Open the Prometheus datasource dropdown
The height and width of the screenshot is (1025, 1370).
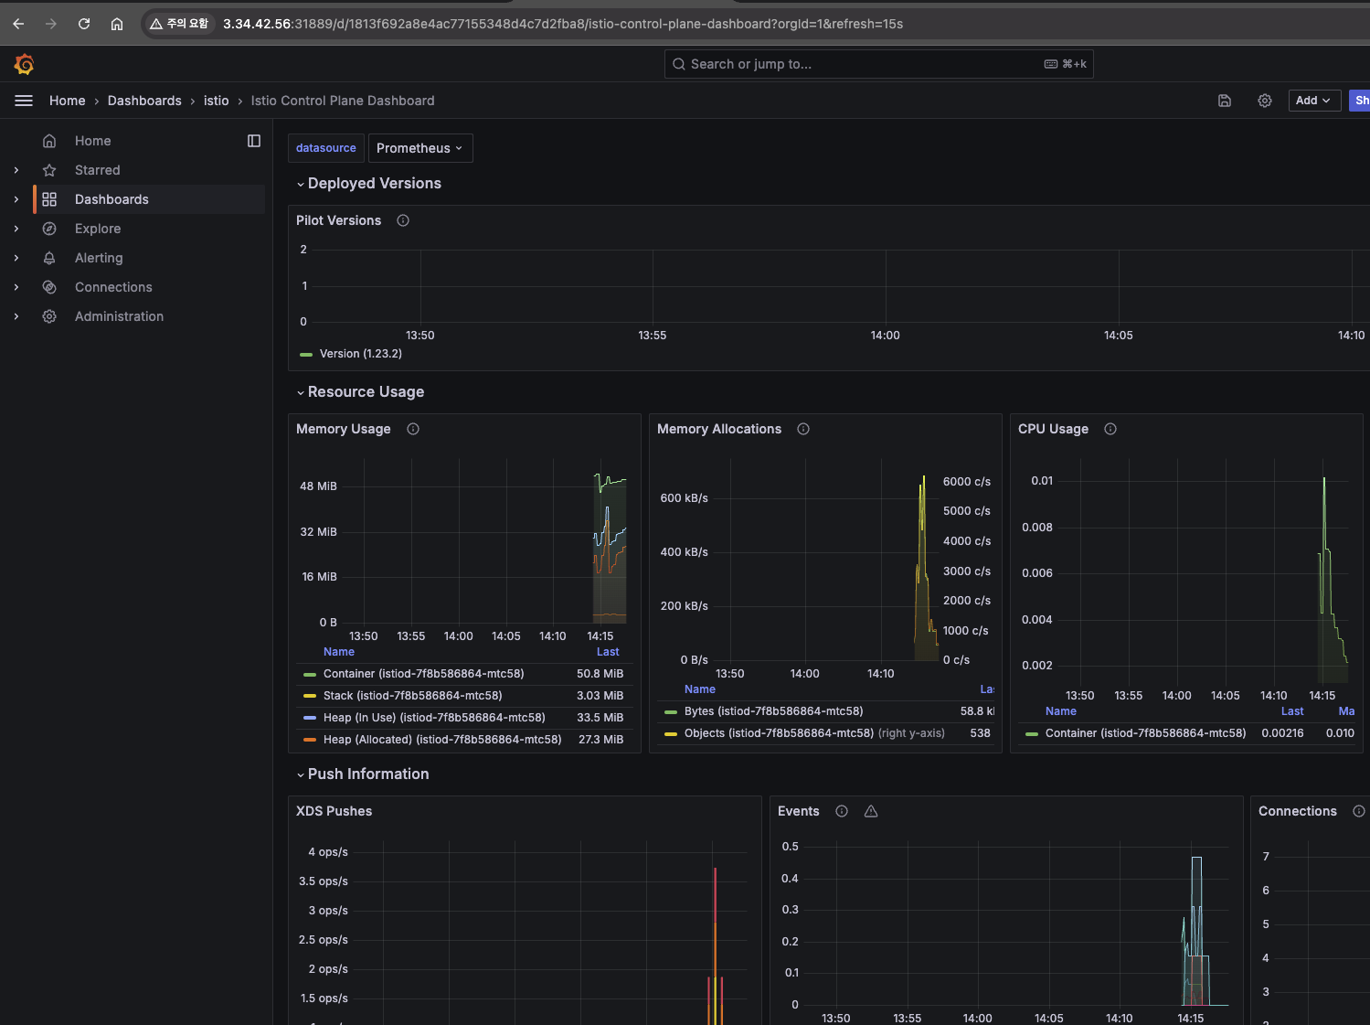pos(420,148)
